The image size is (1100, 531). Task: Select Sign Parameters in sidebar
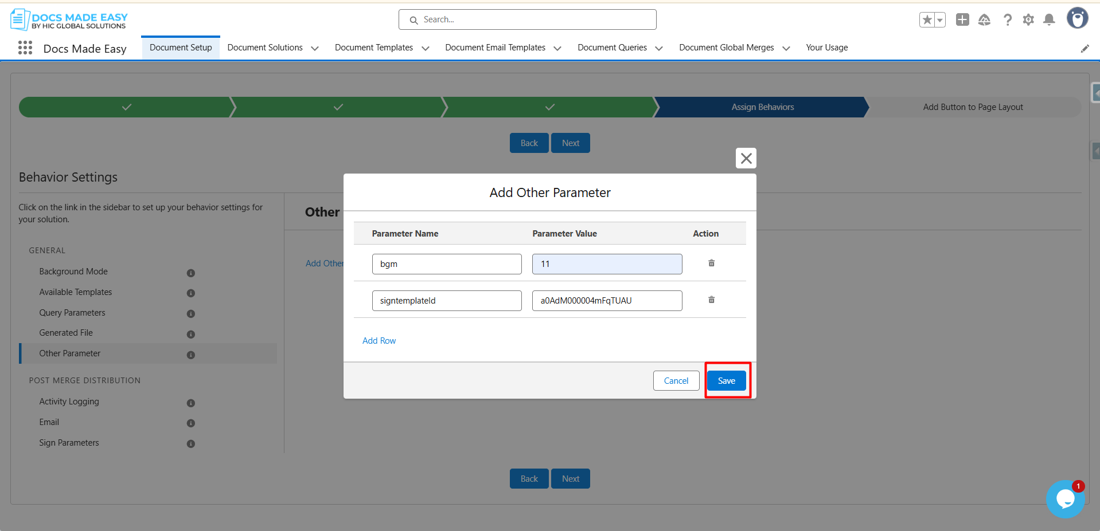coord(69,443)
